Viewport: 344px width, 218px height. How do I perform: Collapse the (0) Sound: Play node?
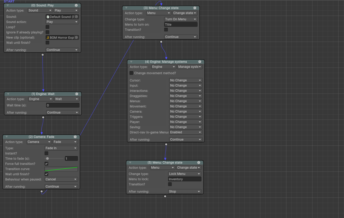[8, 5]
